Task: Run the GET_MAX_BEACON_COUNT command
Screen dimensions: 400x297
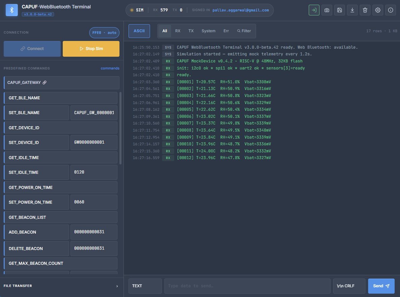Action: (61, 263)
